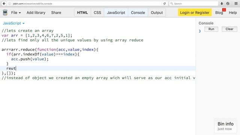Clear the console output

point(229,29)
